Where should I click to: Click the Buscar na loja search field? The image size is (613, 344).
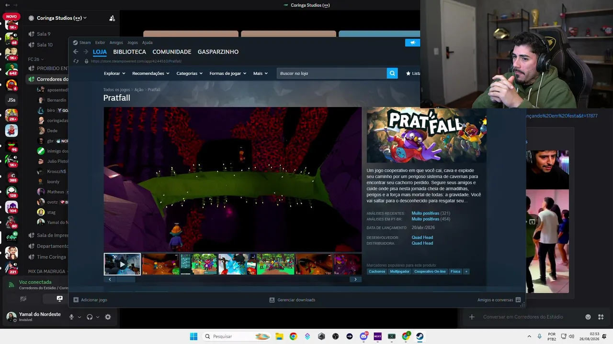click(332, 73)
